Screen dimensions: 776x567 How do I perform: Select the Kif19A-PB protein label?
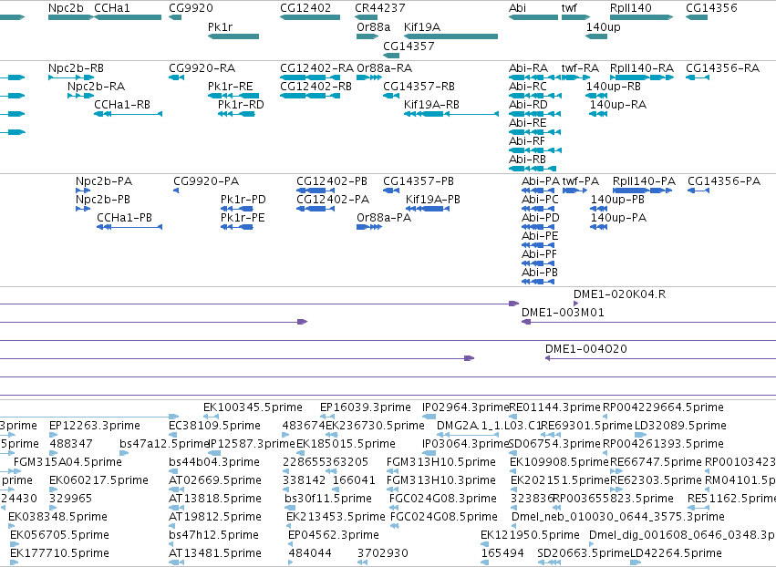[x=433, y=200]
